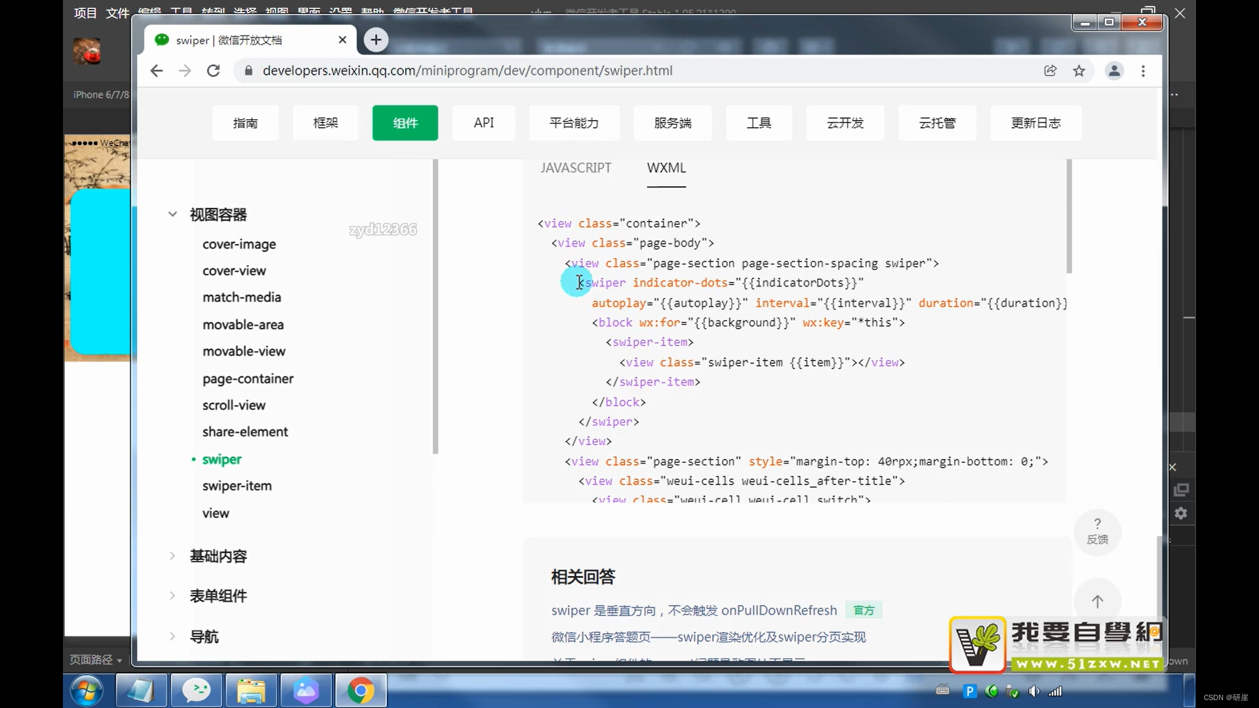Click the blue P tray icon

click(x=970, y=691)
